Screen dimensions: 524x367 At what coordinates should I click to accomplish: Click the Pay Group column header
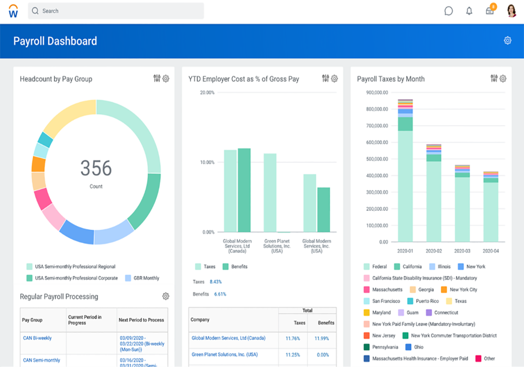[32, 320]
